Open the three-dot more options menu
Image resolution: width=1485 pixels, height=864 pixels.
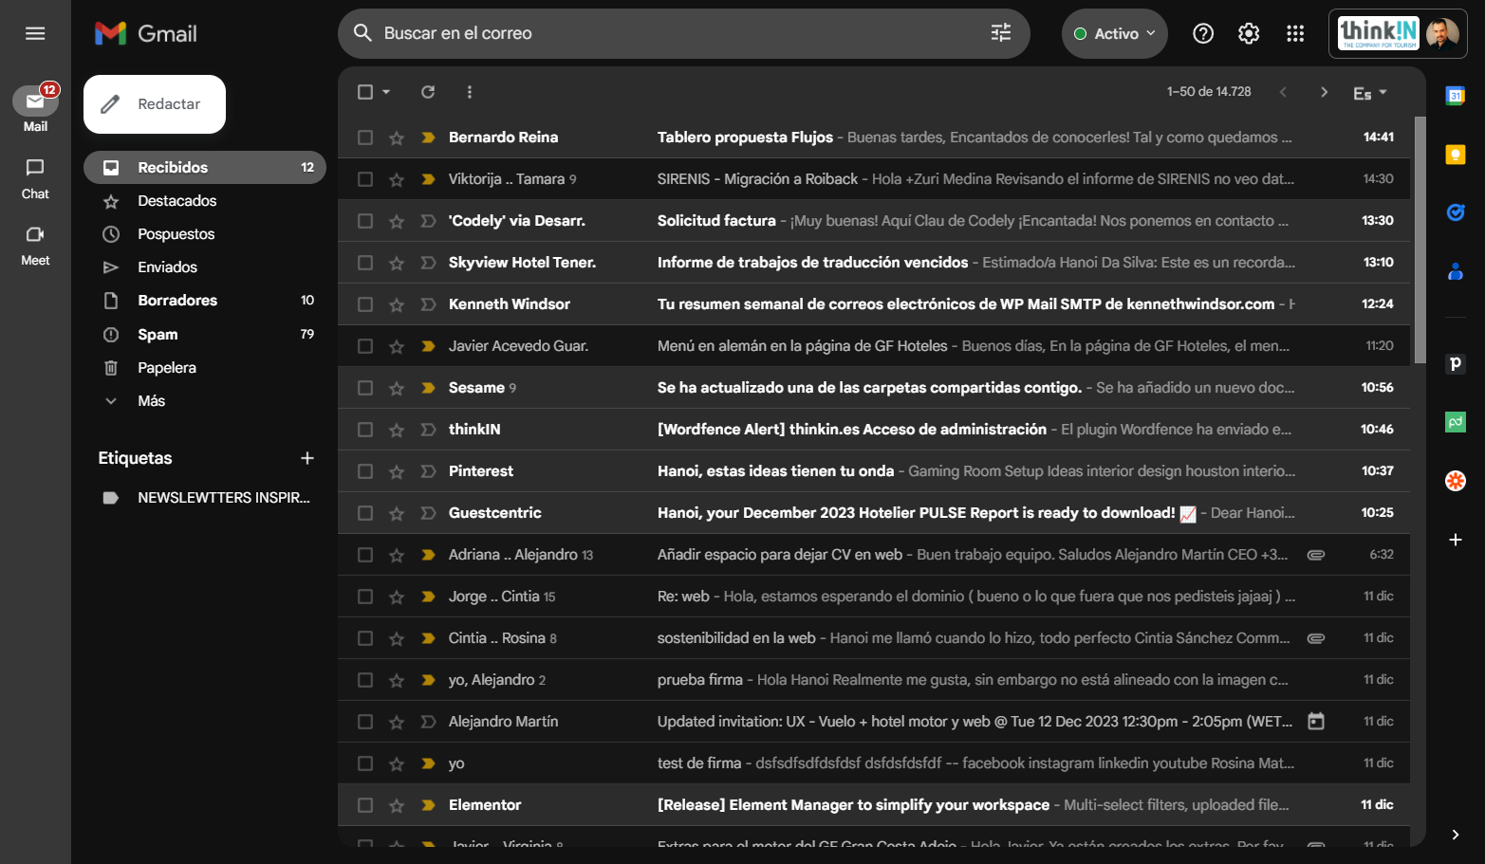tap(470, 92)
